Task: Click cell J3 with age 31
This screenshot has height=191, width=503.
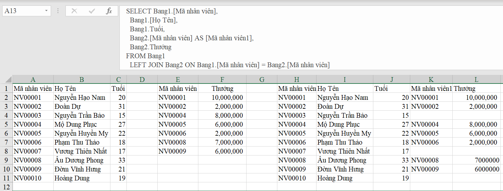Action: click(392, 107)
